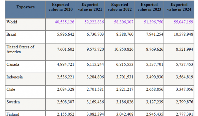This screenshot has height=116, width=198.
Task: Click the USA 2022 value 10,850,826
Action: tap(124, 50)
